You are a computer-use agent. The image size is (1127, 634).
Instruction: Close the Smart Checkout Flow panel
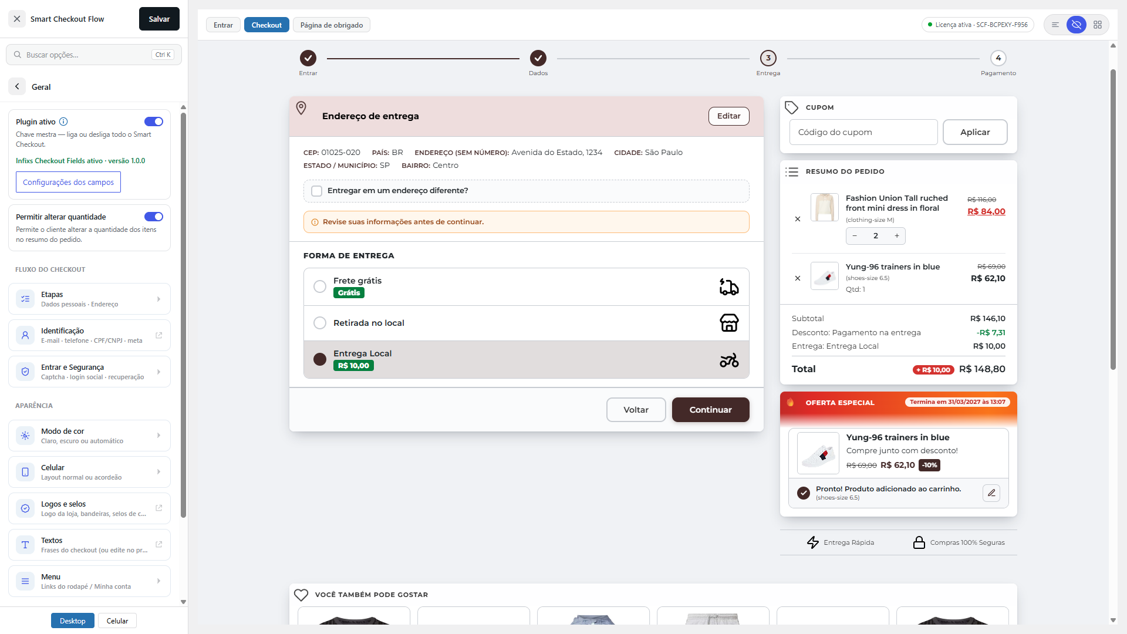(17, 19)
